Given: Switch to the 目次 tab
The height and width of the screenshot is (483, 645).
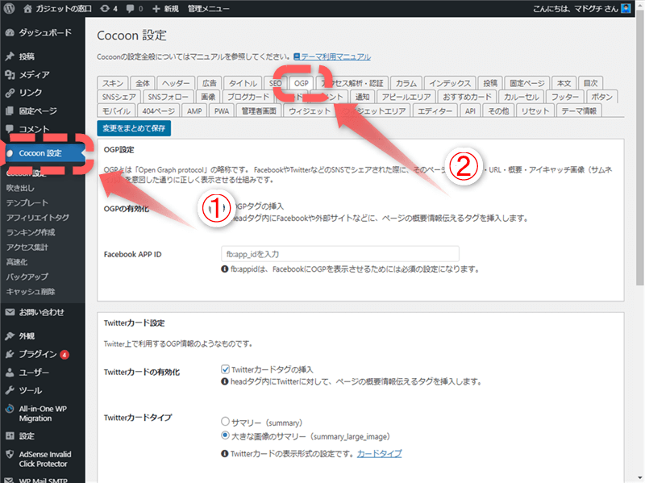Looking at the screenshot, I should [590, 83].
